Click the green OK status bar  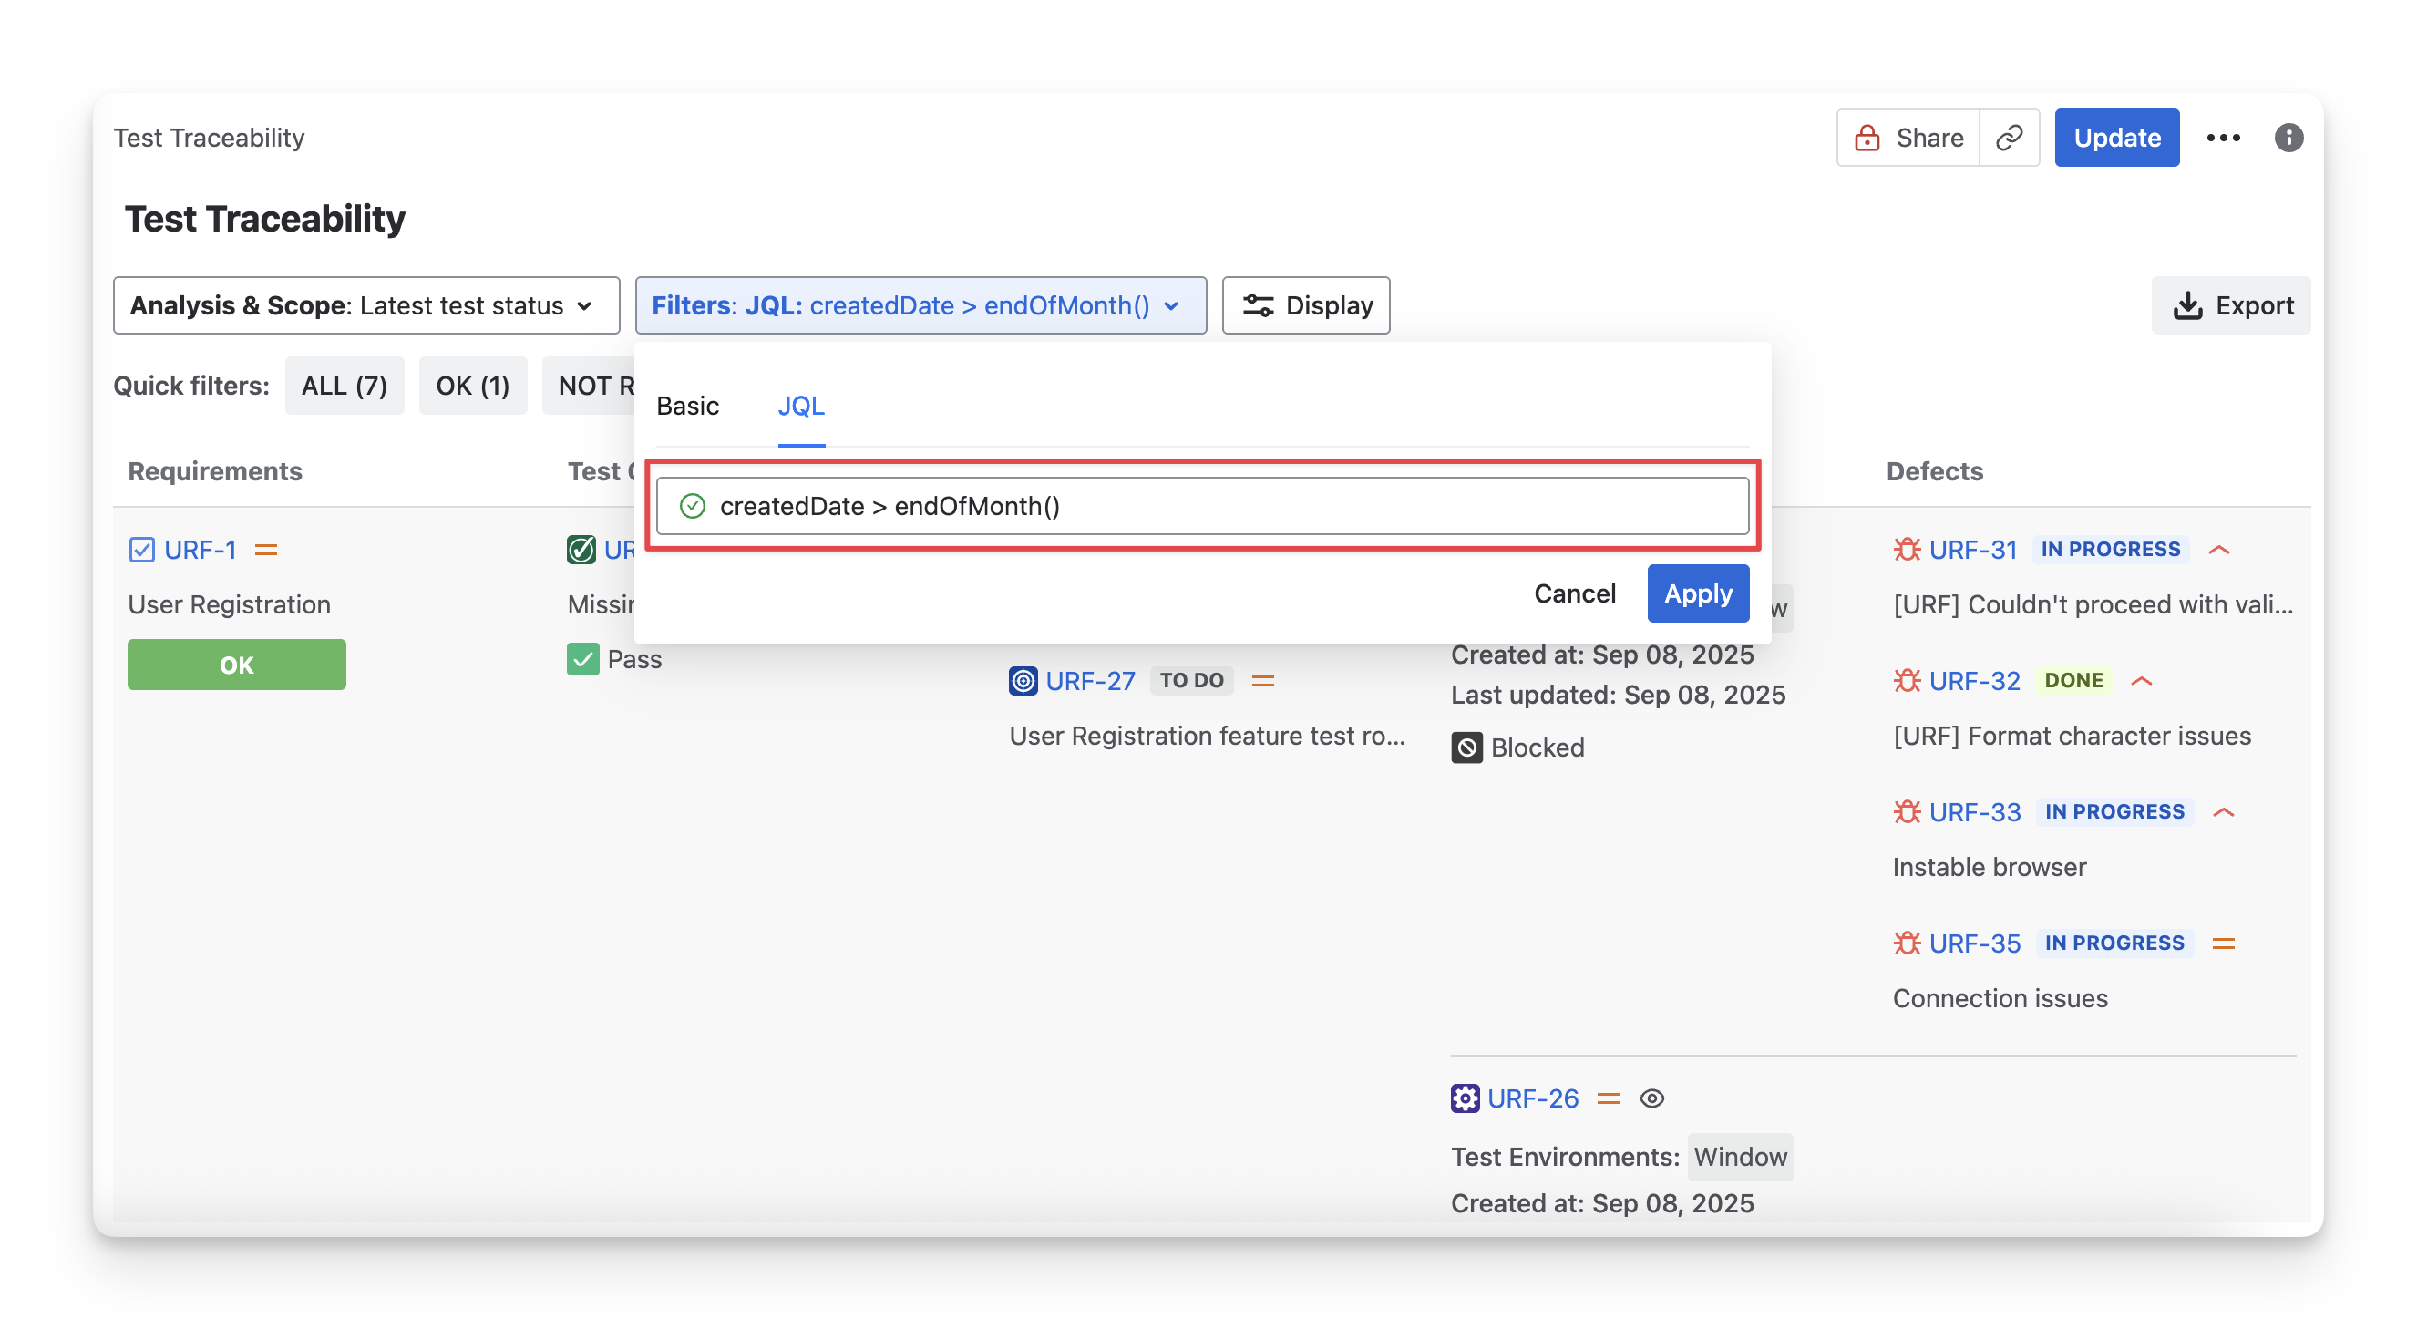236,665
